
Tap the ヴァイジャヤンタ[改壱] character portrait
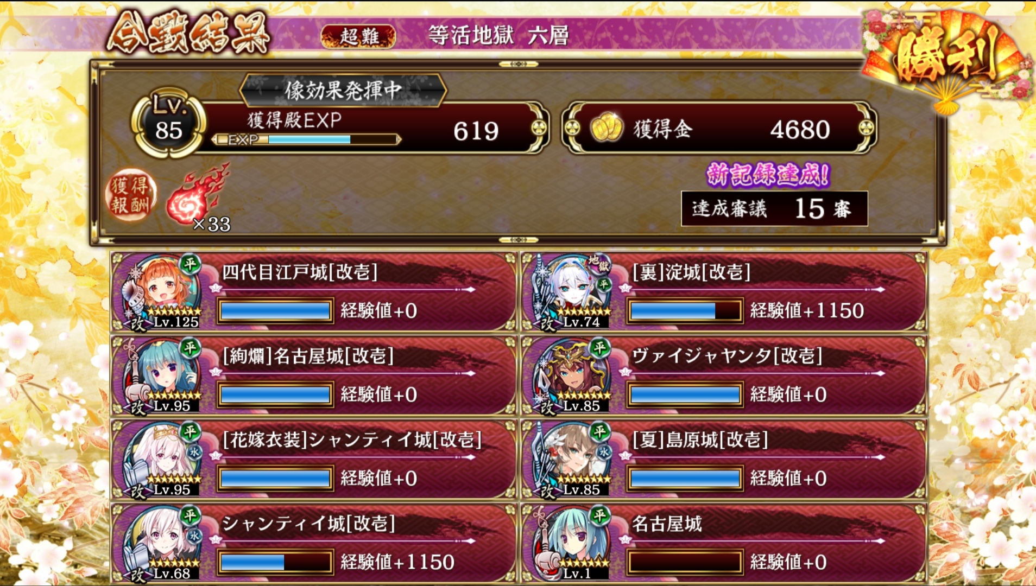click(572, 375)
